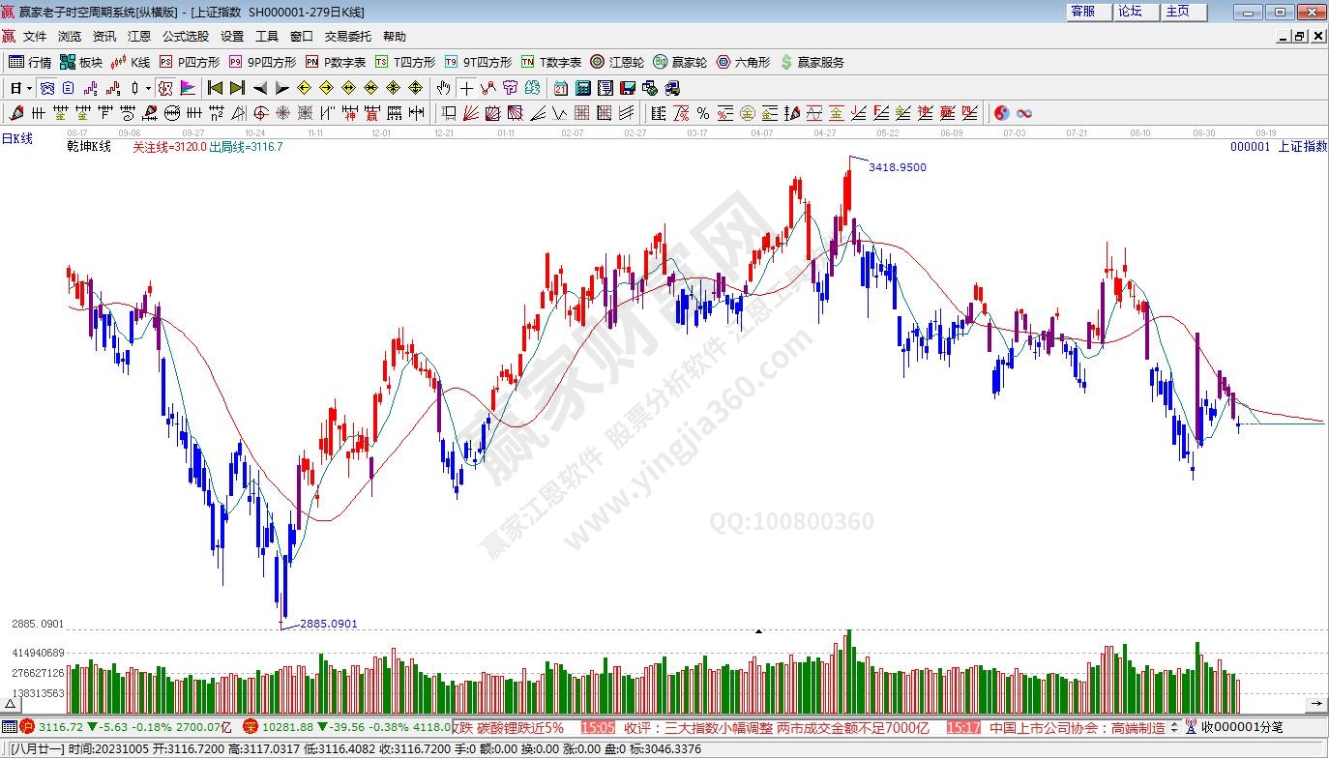Select the crosshair cursor tool

pos(466,88)
